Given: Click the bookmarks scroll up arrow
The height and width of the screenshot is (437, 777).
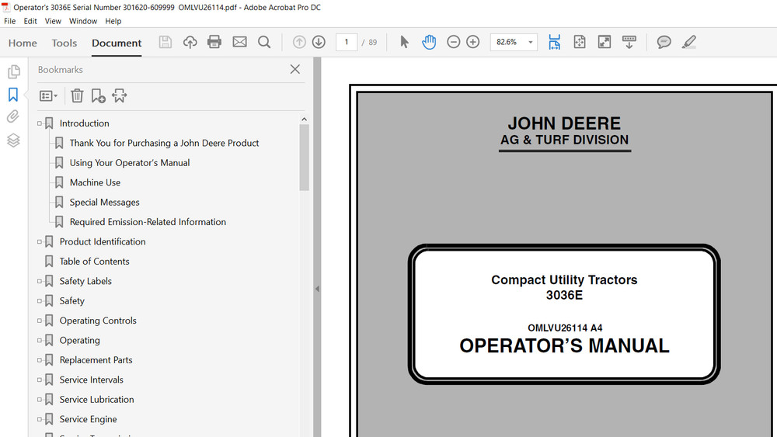Looking at the screenshot, I should click(x=305, y=120).
